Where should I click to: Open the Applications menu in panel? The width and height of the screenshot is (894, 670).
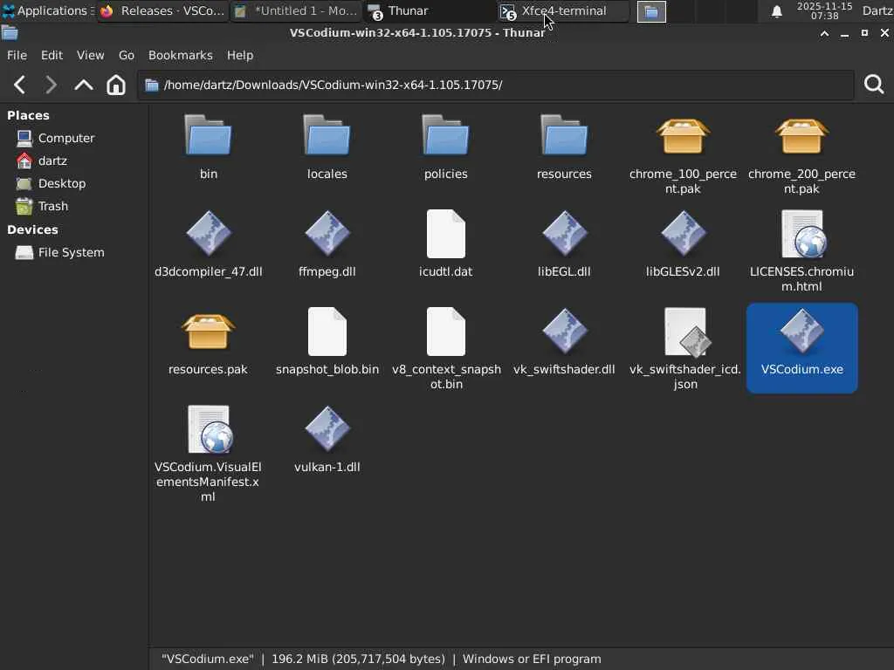tap(48, 10)
